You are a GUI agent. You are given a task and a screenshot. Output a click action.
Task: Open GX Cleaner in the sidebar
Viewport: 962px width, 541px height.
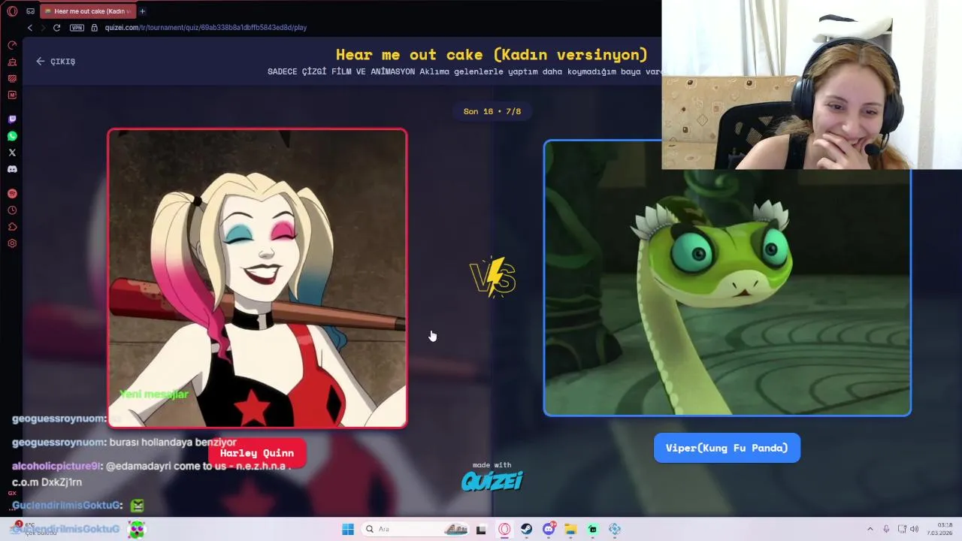12,62
